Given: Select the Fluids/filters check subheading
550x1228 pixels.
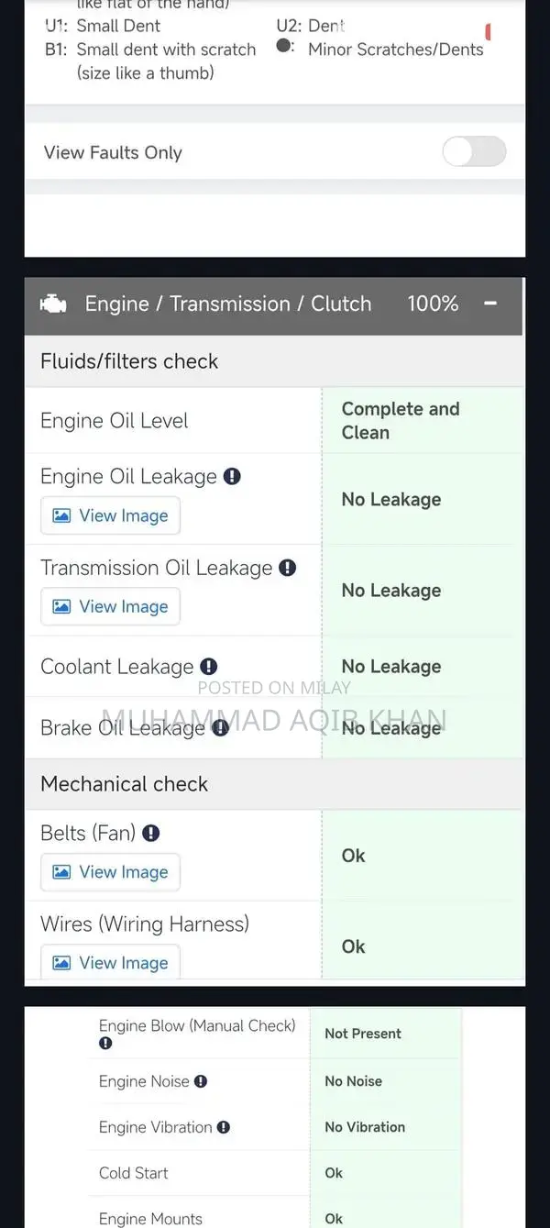Looking at the screenshot, I should click(x=129, y=361).
